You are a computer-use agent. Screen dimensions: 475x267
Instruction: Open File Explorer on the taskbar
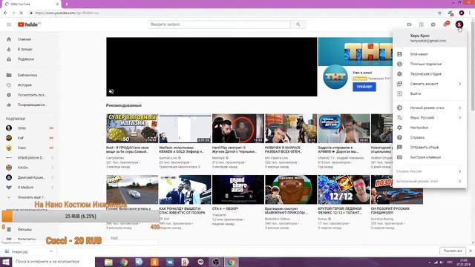point(108,262)
